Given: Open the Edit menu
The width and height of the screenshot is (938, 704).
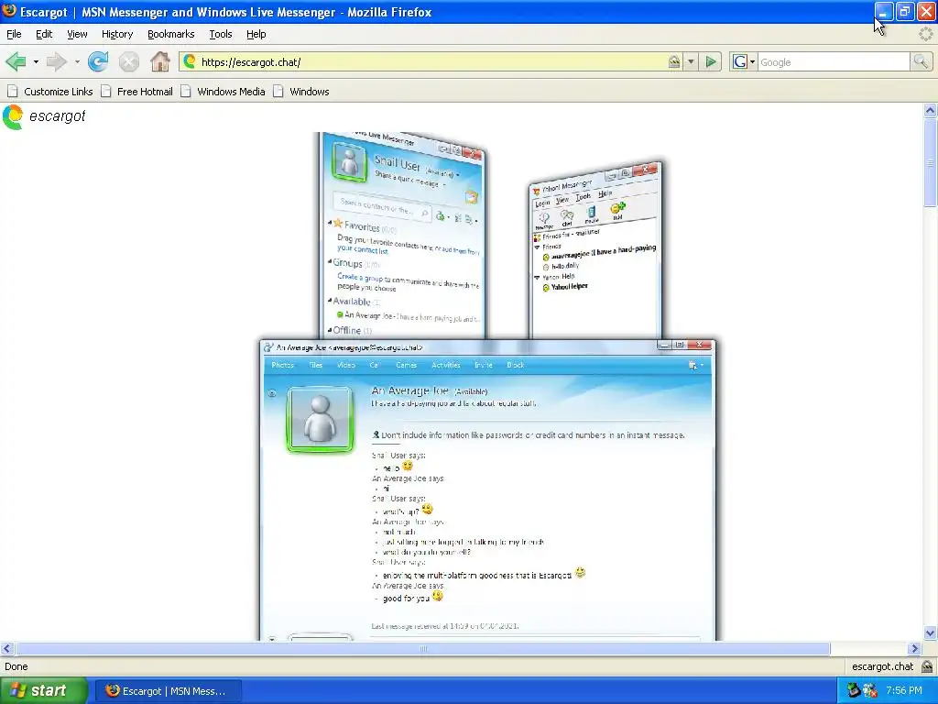Looking at the screenshot, I should tap(44, 34).
